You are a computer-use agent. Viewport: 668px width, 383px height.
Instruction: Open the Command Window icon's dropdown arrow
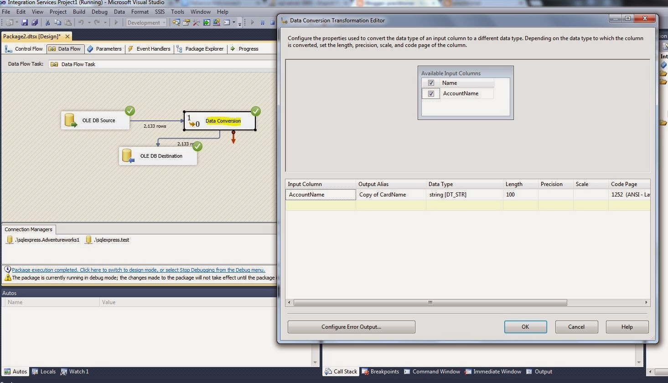coord(234,22)
